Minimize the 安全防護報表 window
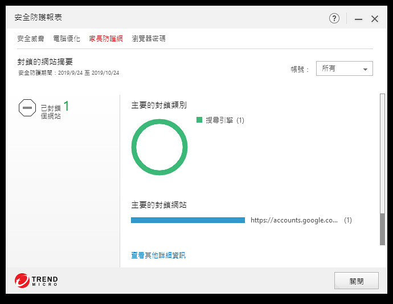Viewport: 393px width, 304px height. tap(358, 19)
